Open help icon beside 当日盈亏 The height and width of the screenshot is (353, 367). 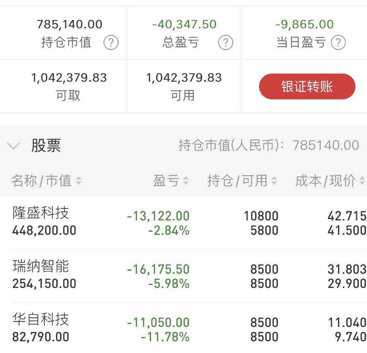click(x=338, y=42)
